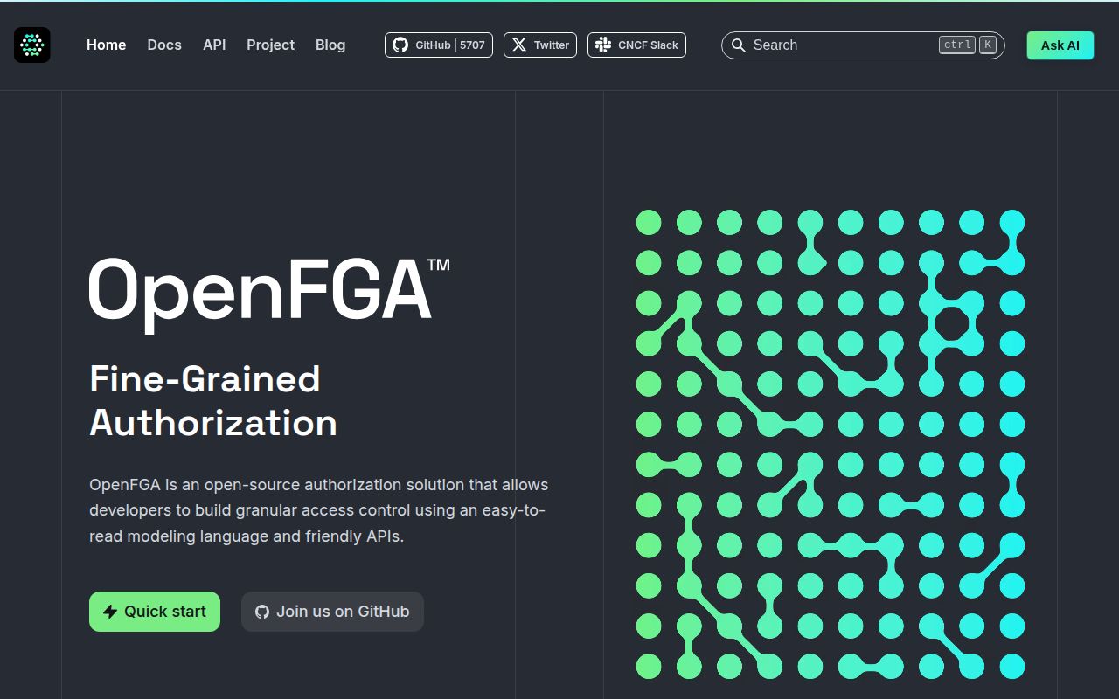Click the OpenFGA logo icon
The width and height of the screenshot is (1119, 699).
point(32,45)
